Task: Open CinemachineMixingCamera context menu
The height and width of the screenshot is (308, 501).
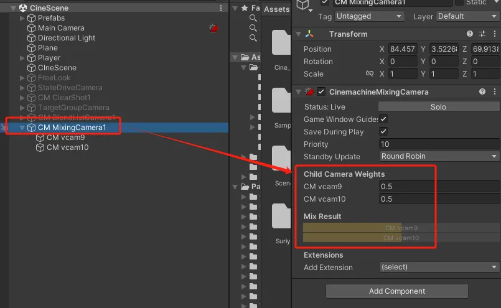Action: tap(495, 91)
